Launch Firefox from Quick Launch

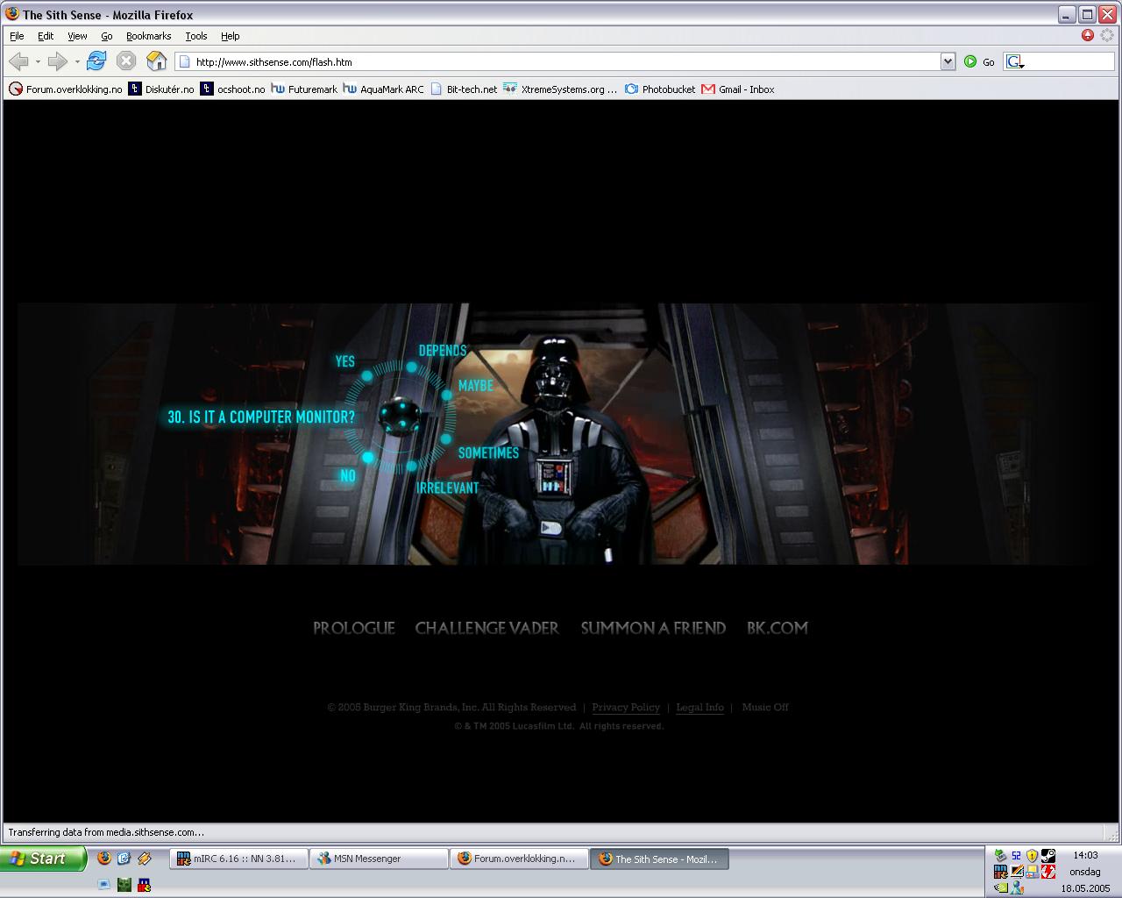tap(104, 859)
